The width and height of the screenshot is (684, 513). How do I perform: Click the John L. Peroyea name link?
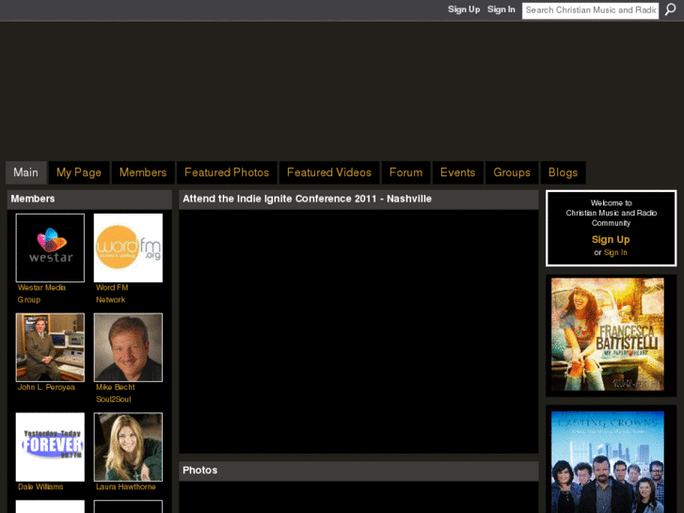click(46, 387)
